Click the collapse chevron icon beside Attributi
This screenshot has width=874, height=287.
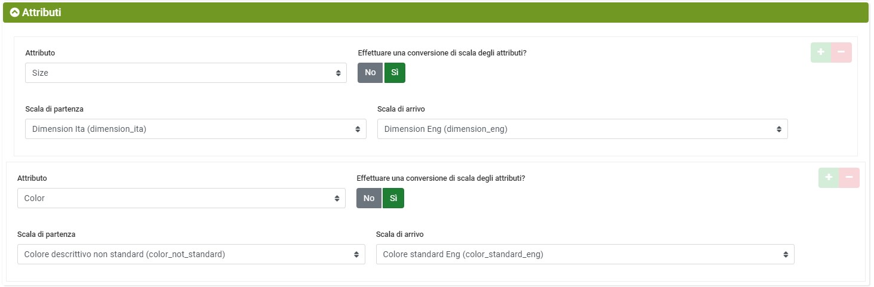tap(14, 12)
